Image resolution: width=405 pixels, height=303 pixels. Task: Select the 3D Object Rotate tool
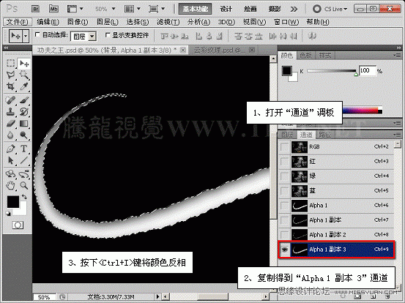click(10, 174)
